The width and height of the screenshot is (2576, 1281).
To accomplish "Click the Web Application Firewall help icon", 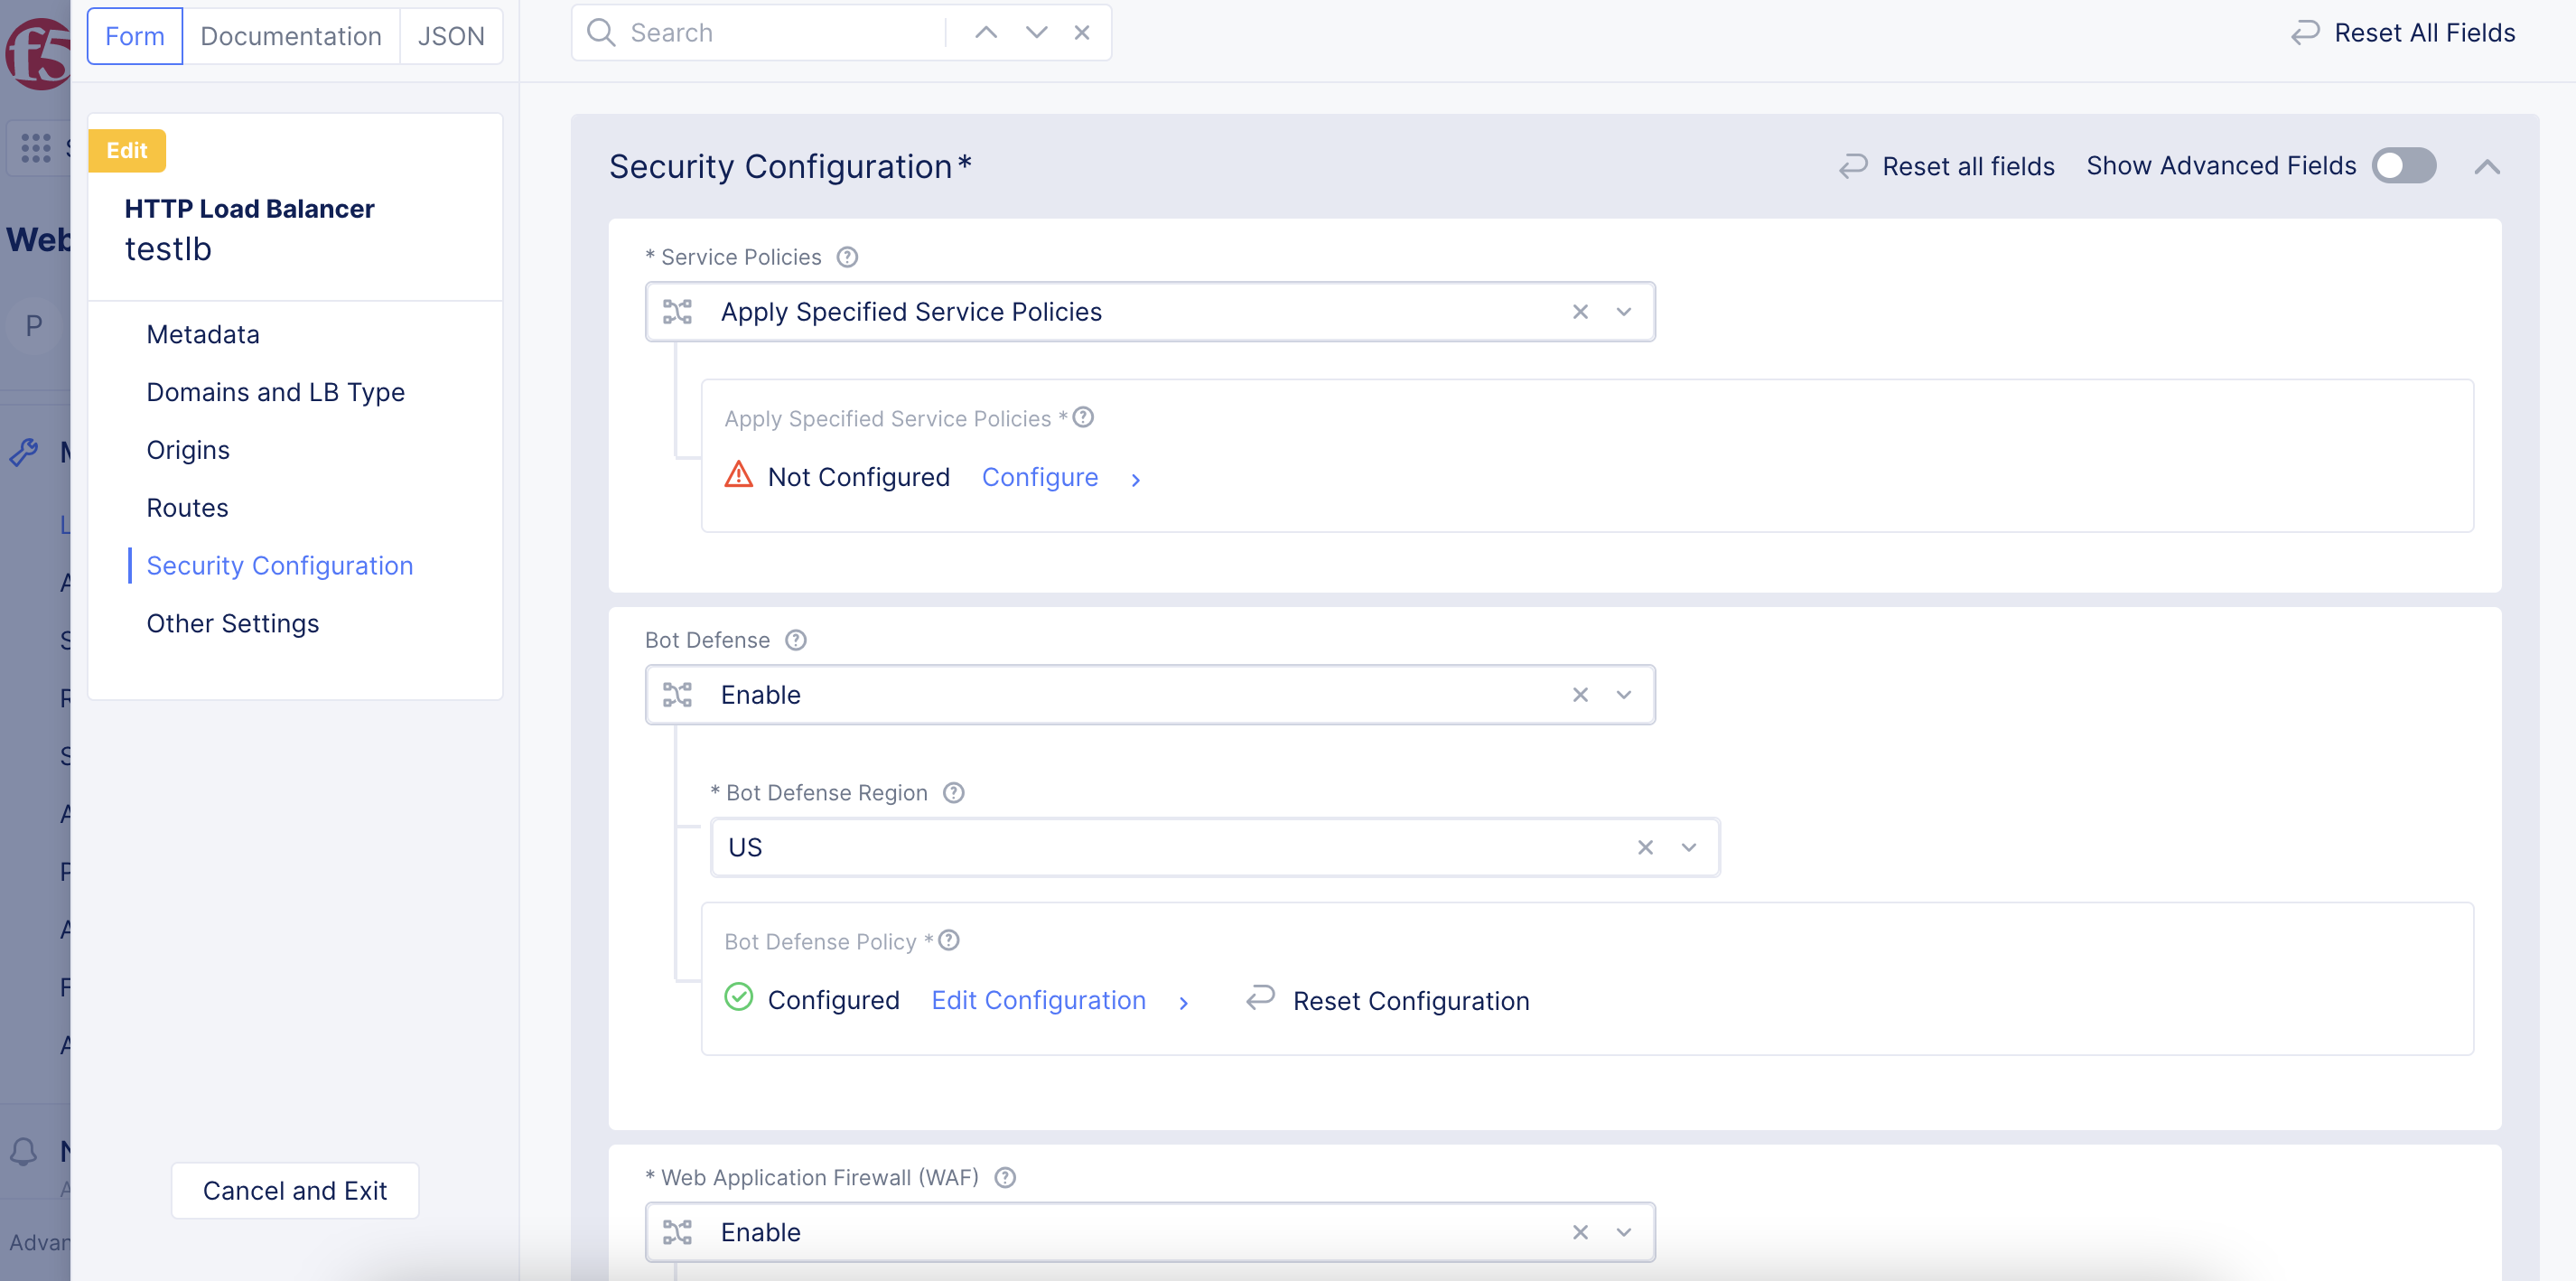I will pos(1005,1178).
